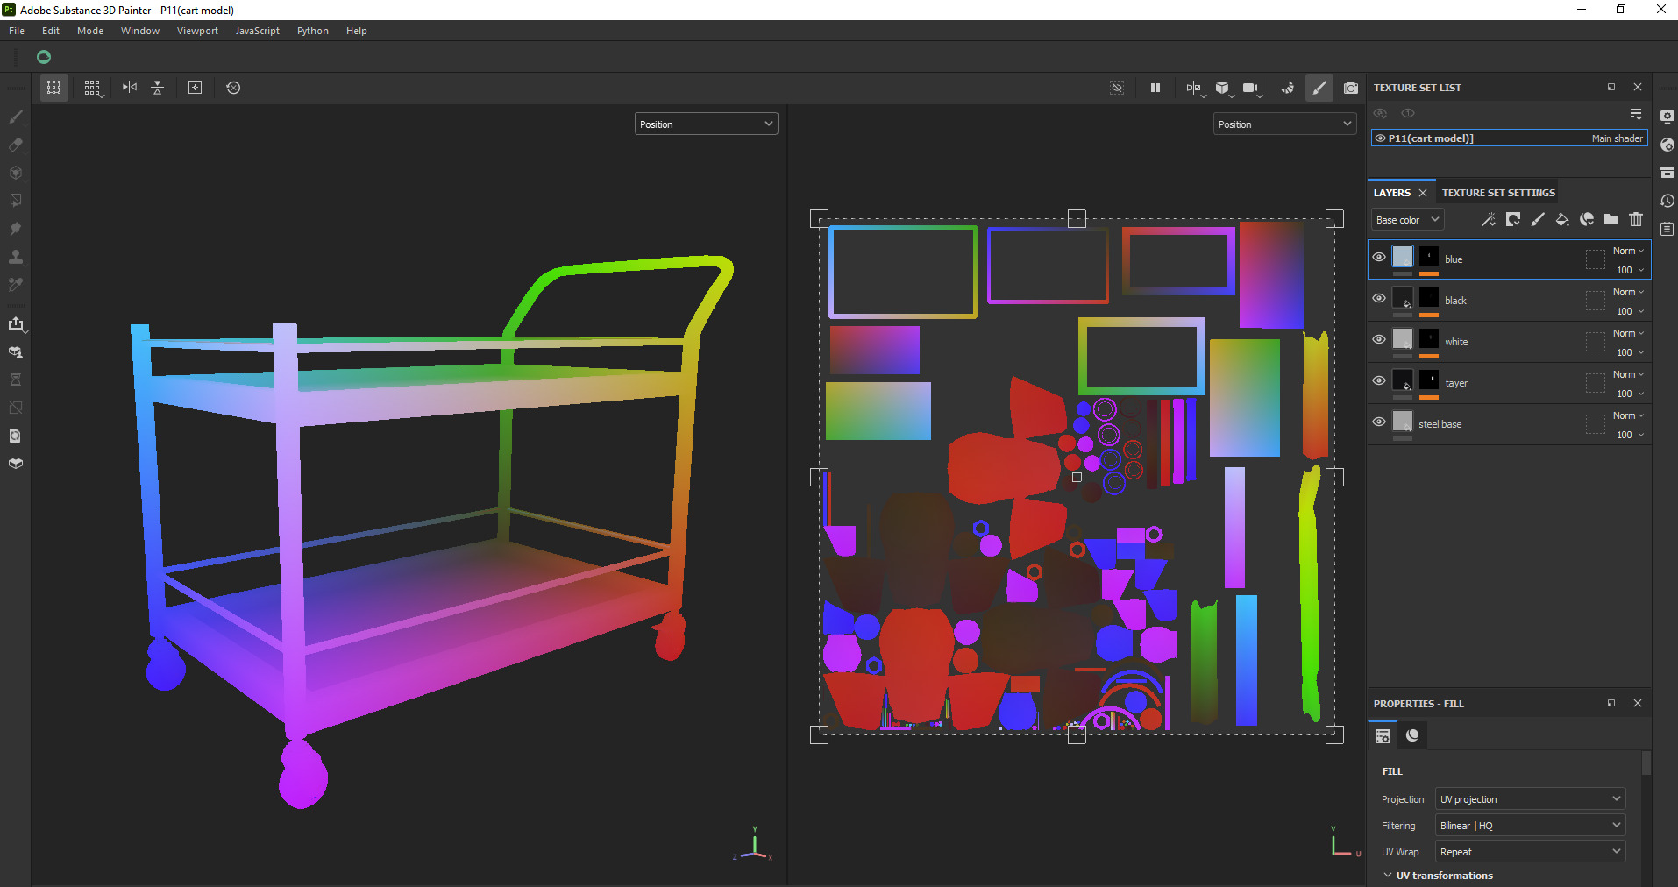
Task: Pause the viewport engine computation
Action: tap(1155, 88)
